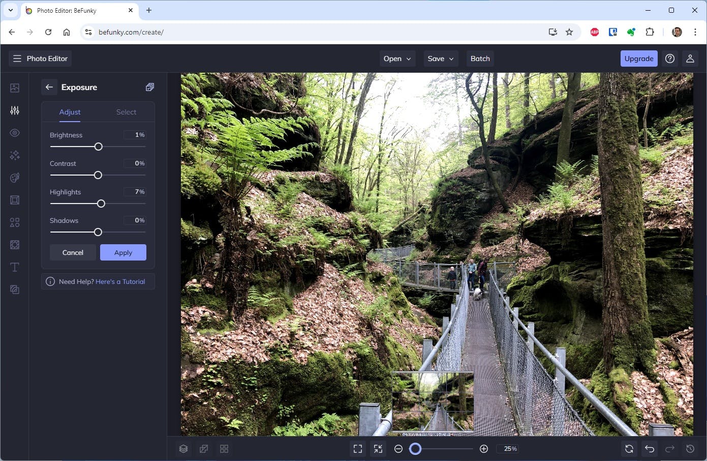Close the Photo Editor: BeFunky tab
The image size is (707, 461).
coord(131,10)
